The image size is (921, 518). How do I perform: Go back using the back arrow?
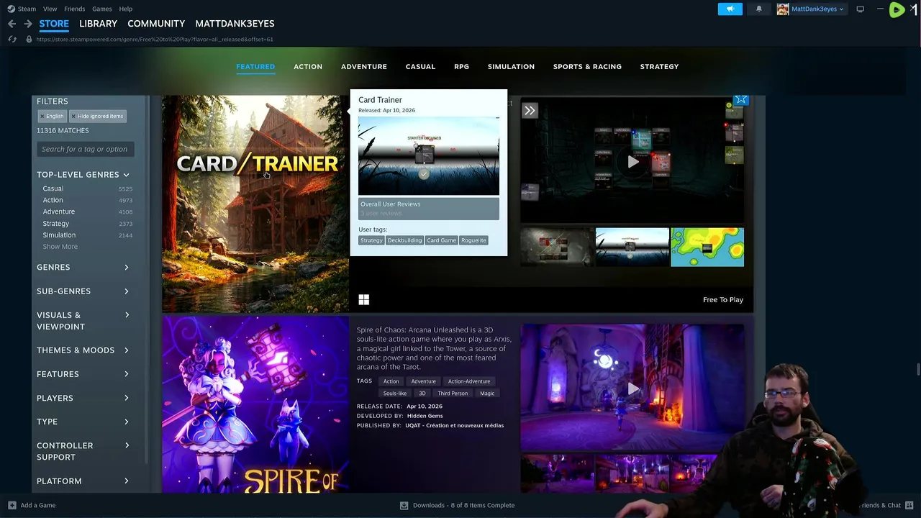point(12,24)
